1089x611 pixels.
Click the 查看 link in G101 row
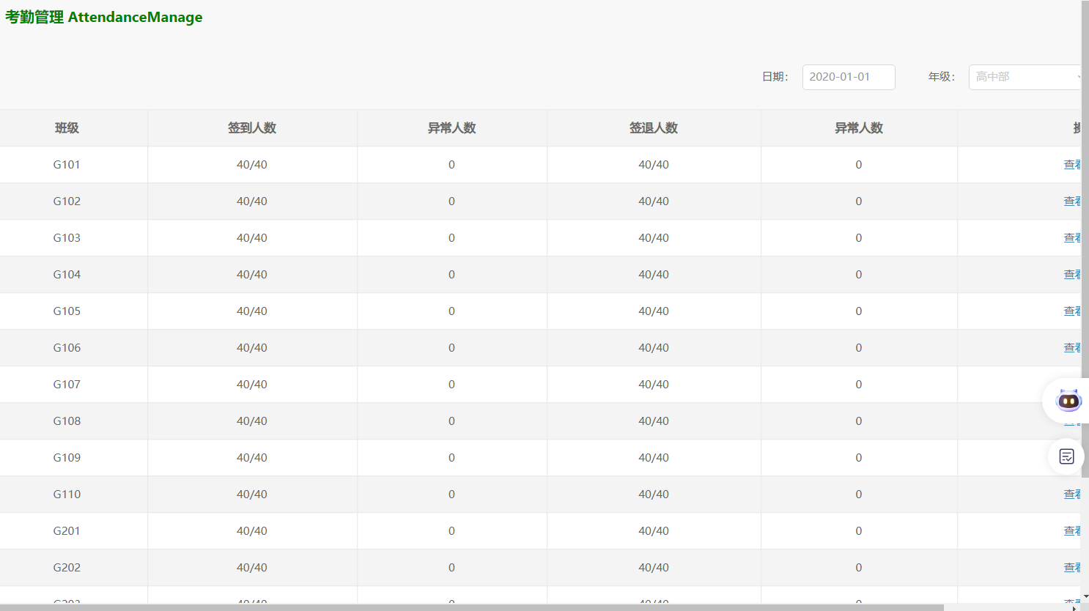pos(1072,165)
